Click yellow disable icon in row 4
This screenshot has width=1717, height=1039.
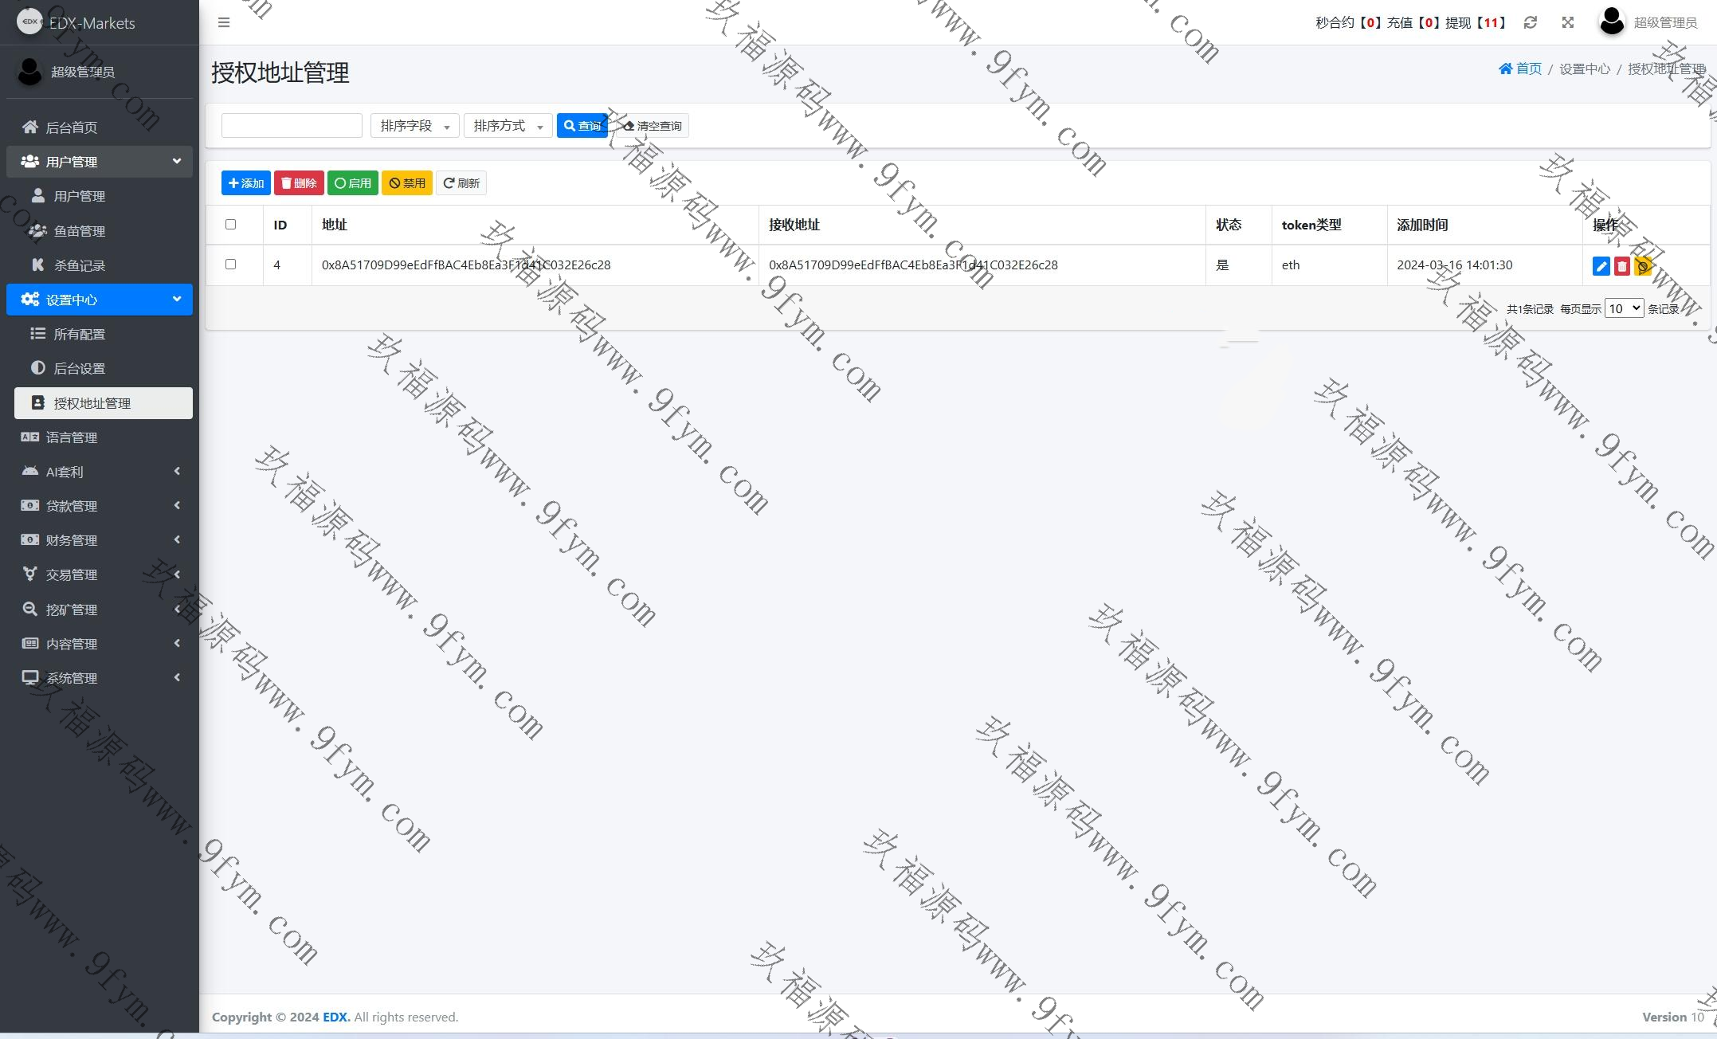1642,266
